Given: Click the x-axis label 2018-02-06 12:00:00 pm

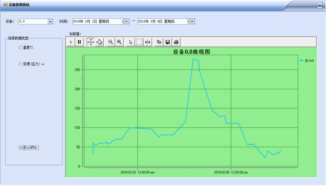Looking at the screenshot, I should pyautogui.click(x=231, y=172).
